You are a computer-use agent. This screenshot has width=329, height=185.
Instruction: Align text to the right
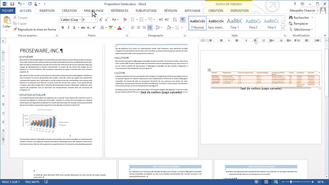pyautogui.click(x=144, y=27)
